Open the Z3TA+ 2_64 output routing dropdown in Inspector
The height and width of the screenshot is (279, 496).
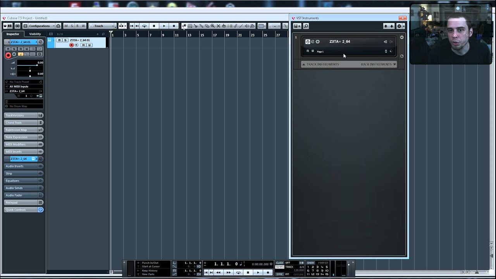(x=24, y=91)
